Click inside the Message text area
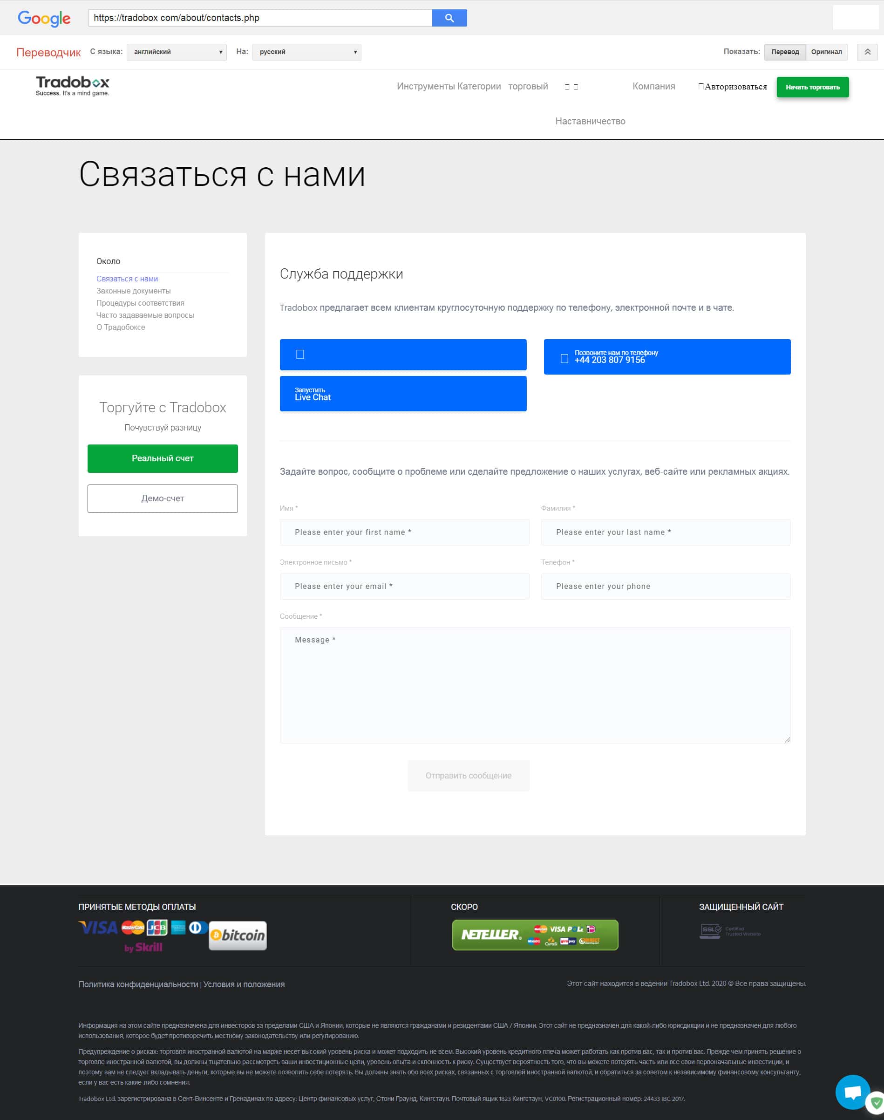This screenshot has width=884, height=1120. (535, 686)
